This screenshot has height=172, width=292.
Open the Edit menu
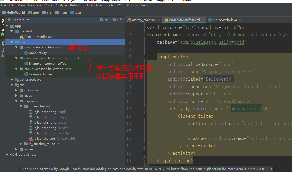(12, 5)
